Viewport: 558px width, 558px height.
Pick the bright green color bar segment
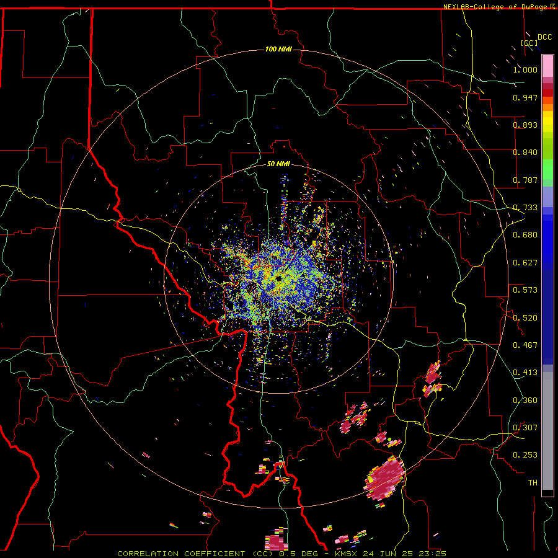[547, 169]
